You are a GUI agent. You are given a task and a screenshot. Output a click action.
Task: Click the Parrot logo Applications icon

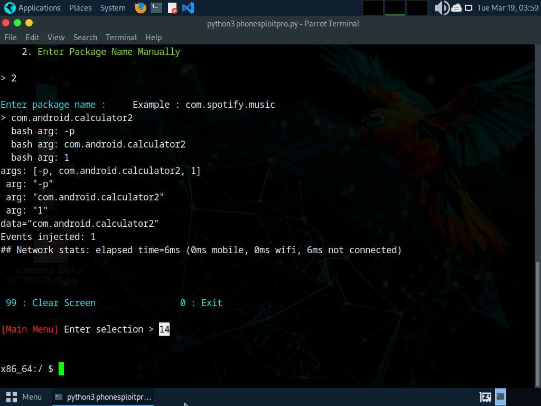10,8
